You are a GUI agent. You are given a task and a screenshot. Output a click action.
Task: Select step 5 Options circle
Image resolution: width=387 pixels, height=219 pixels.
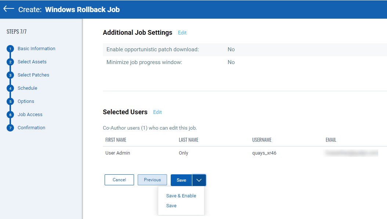point(10,101)
